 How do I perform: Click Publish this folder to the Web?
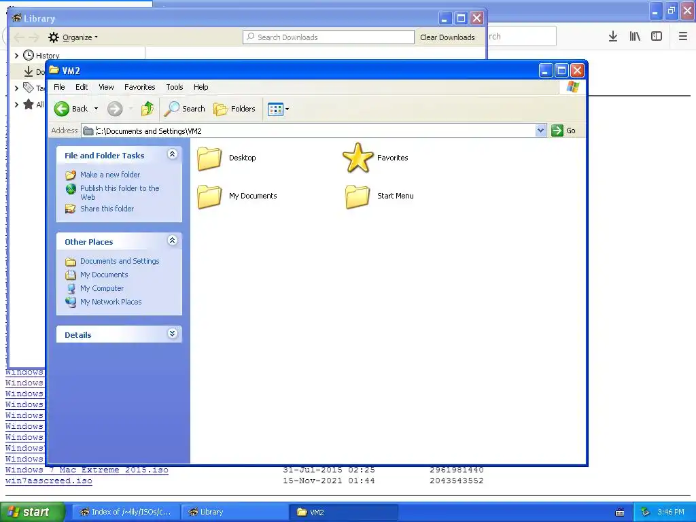point(120,192)
